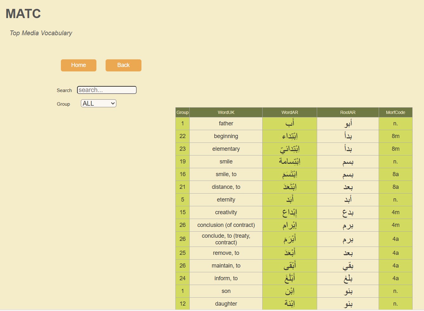The height and width of the screenshot is (311, 424).
Task: Click group number 12 in the daughter row
Action: click(x=182, y=304)
